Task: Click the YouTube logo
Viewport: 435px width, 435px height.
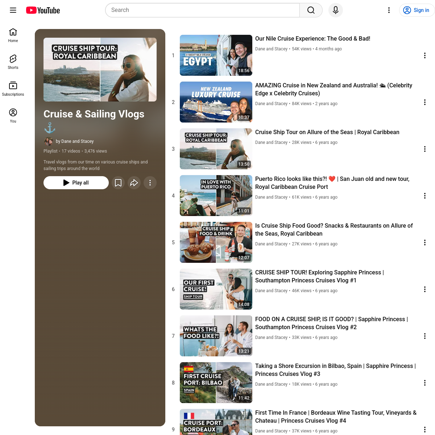Action: 43,10
